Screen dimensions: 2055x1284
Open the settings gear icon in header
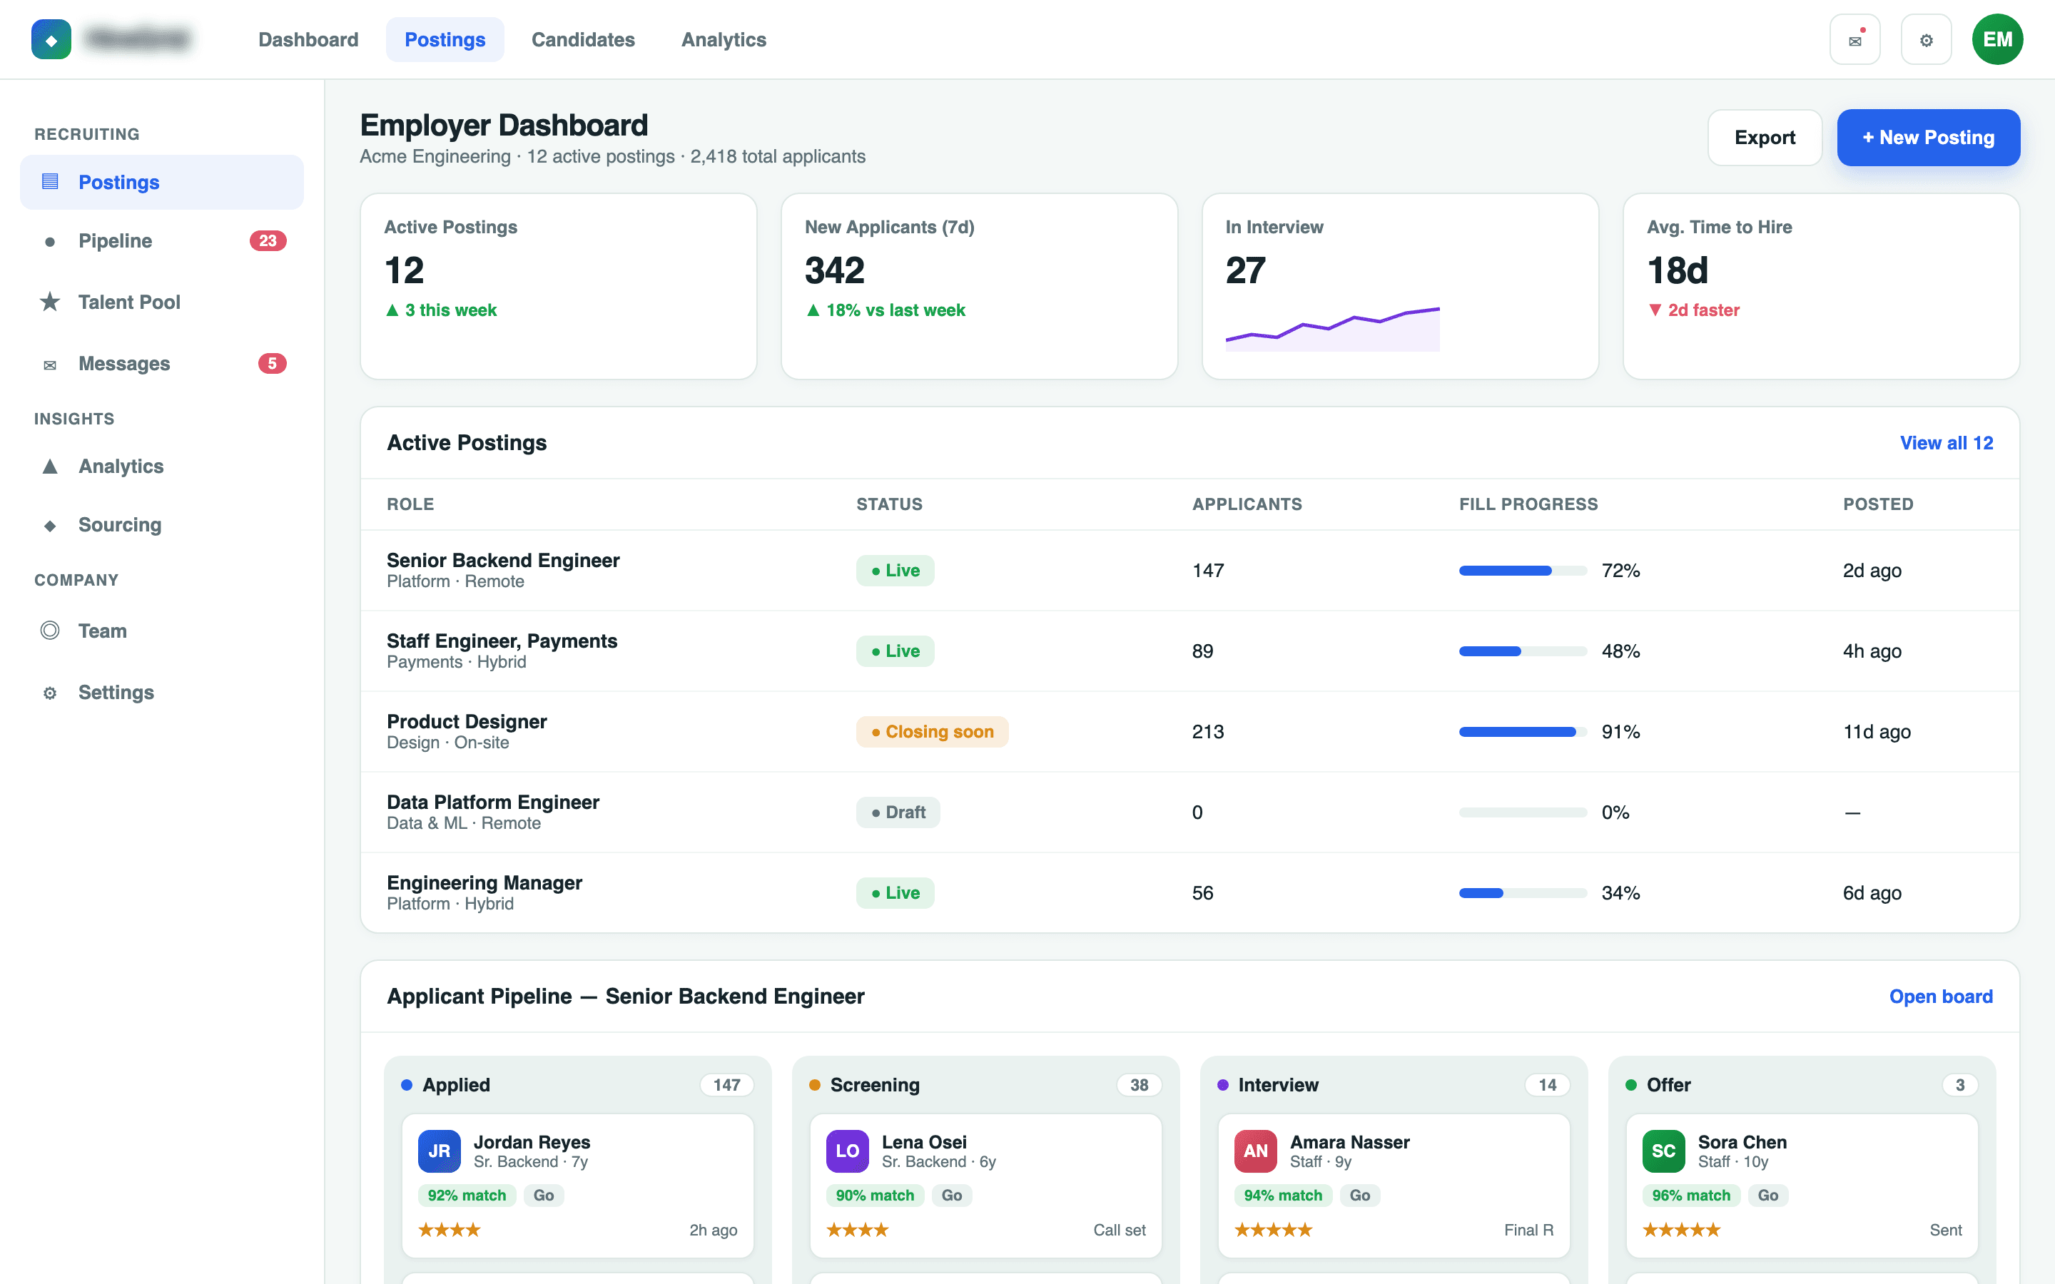[x=1926, y=40]
